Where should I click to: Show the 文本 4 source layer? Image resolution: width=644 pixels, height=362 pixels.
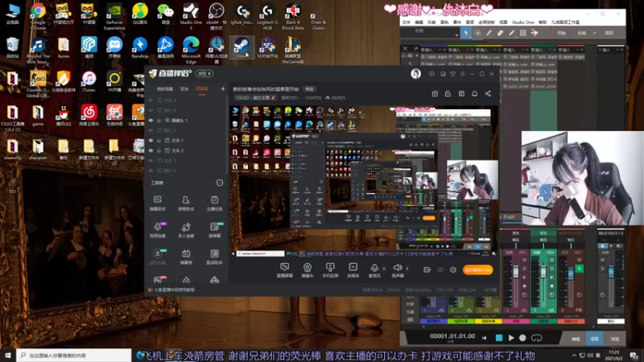151,100
